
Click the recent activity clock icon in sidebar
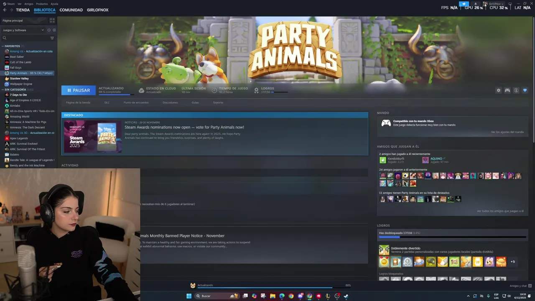[49, 30]
